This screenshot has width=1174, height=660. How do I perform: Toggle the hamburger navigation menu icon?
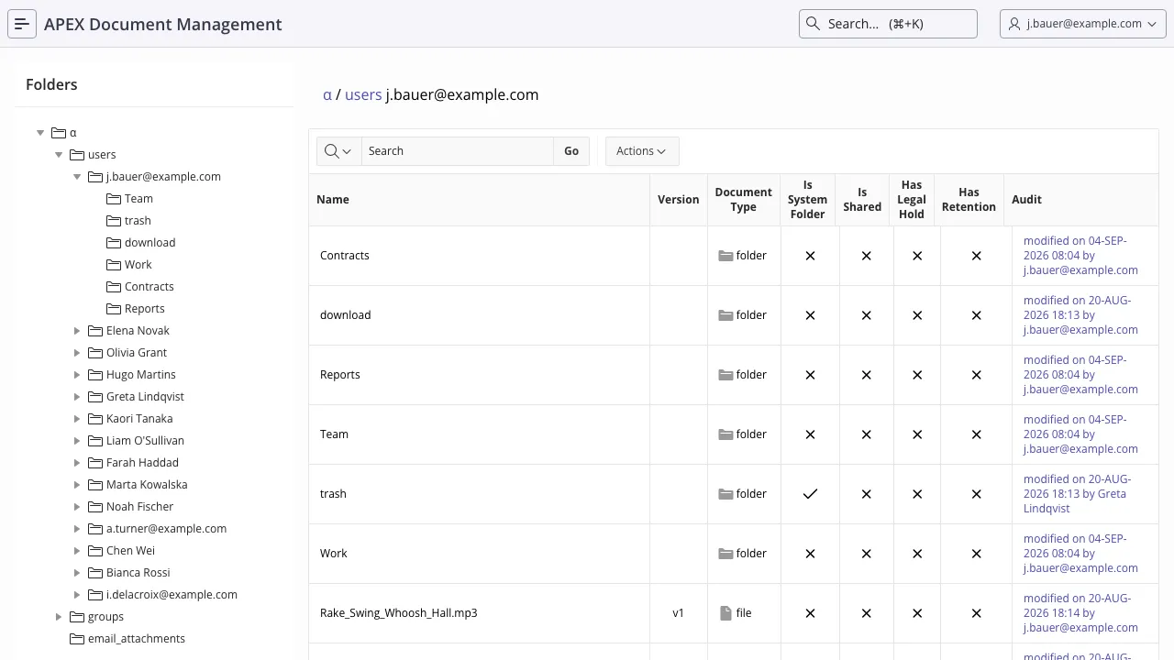tap(22, 24)
